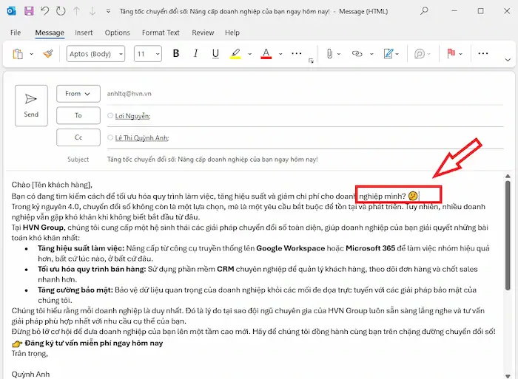Toggle Italic formatting
This screenshot has width=518, height=379.
point(196,54)
